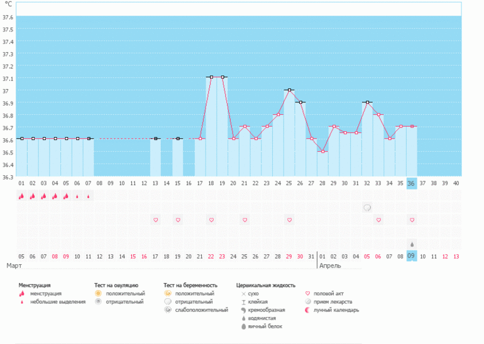Click the Апрель month label

click(x=331, y=266)
